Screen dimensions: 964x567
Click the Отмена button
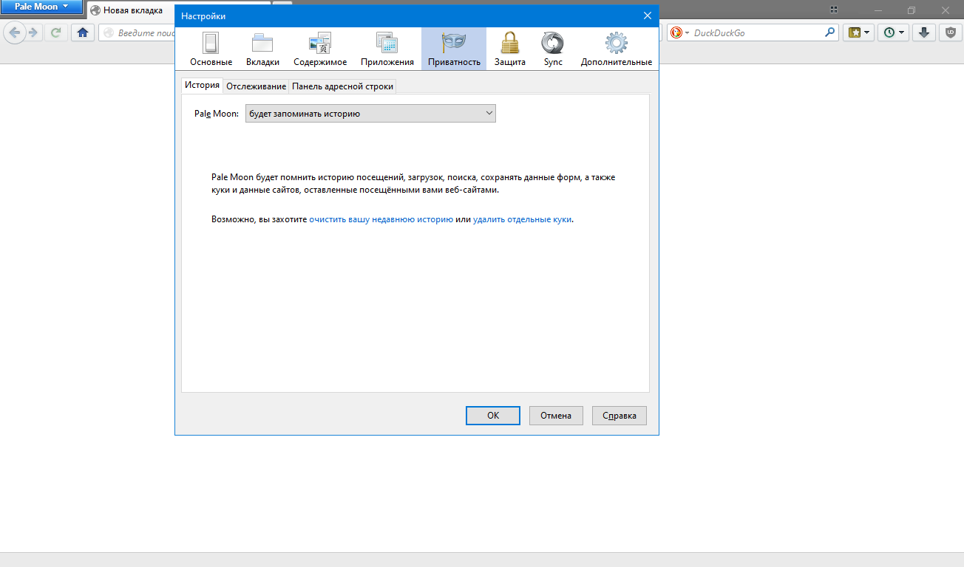point(556,416)
